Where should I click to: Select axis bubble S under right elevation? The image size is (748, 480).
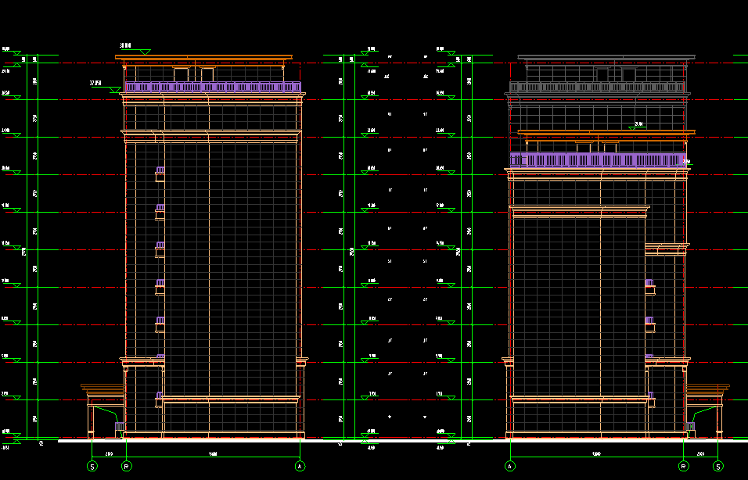coord(718,466)
